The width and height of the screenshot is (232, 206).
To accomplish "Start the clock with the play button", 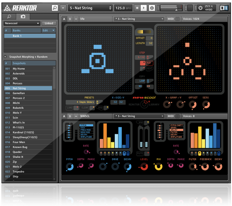I will [144, 8].
